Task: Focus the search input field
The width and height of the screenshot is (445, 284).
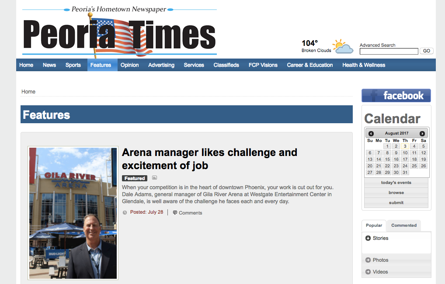Action: (389, 51)
